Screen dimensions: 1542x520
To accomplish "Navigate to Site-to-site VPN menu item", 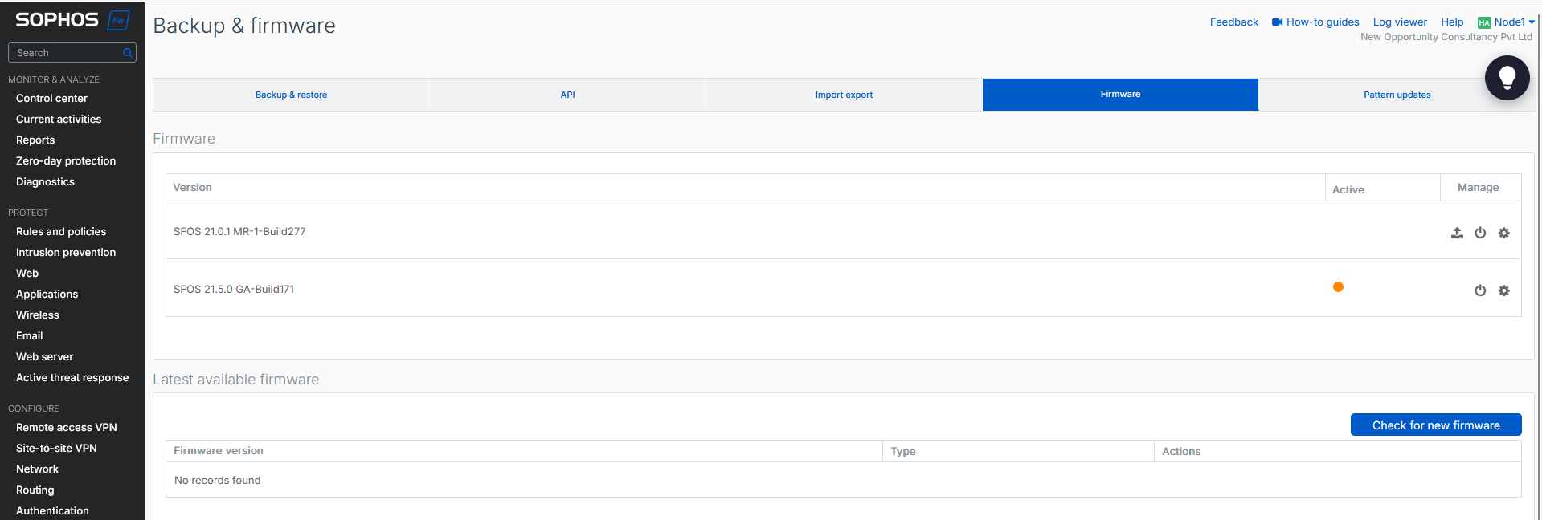I will coord(56,448).
